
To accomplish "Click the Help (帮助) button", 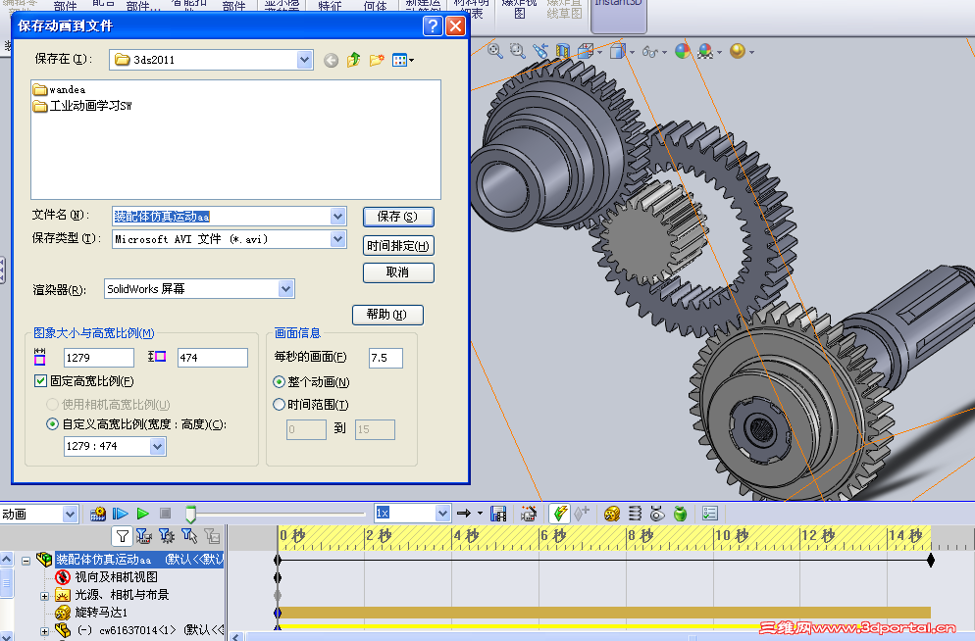I will (387, 315).
